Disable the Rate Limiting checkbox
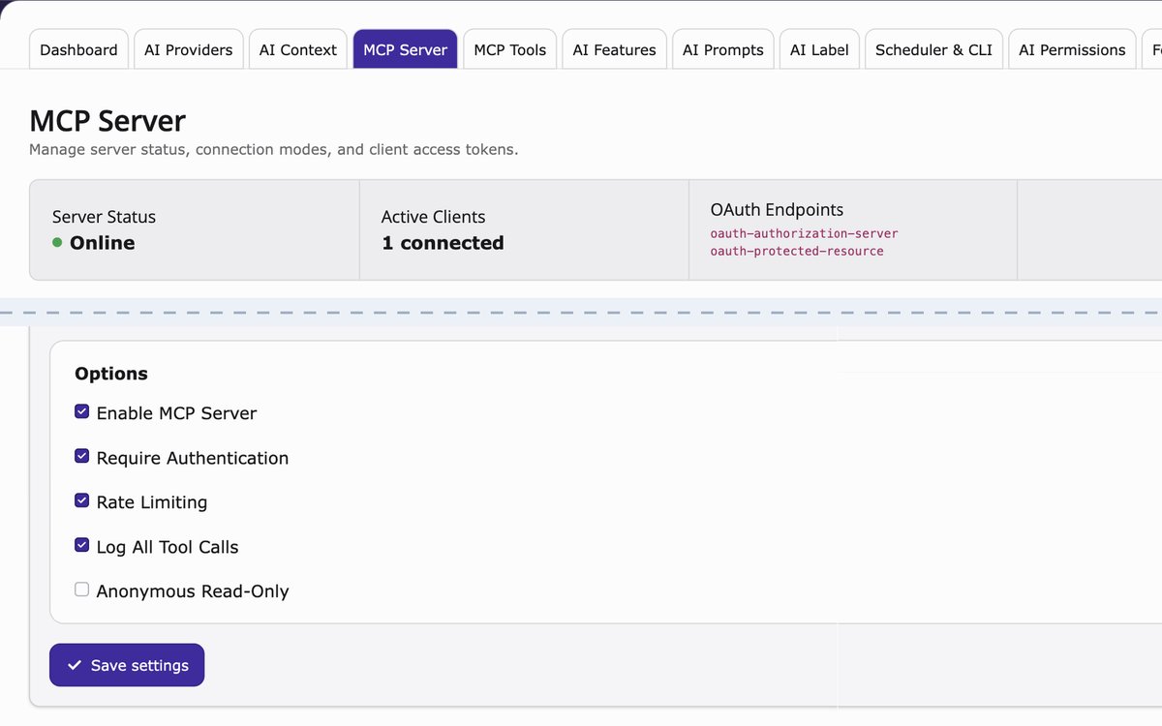The width and height of the screenshot is (1162, 726). click(82, 500)
